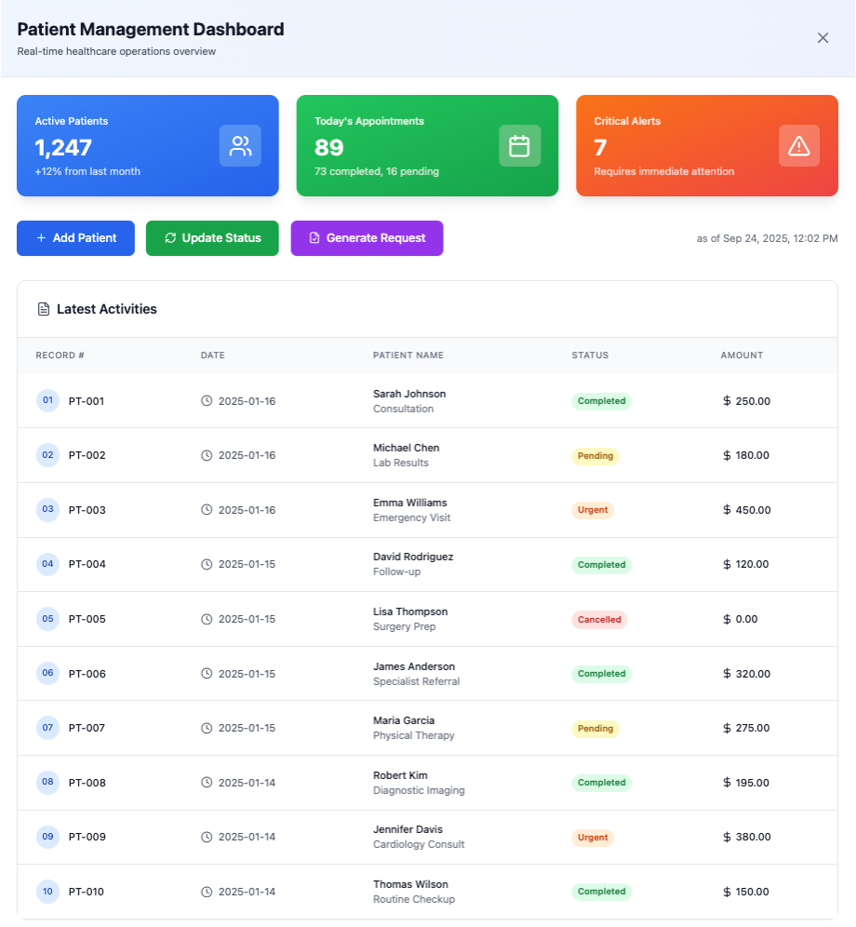Click the Urgent status badge for Emma Williams
This screenshot has height=927, width=856.
(593, 510)
